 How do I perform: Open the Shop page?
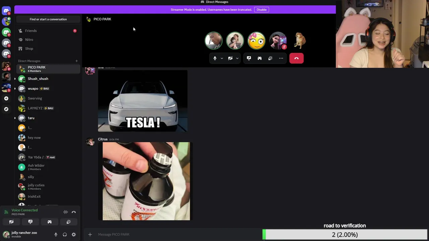pyautogui.click(x=48, y=49)
